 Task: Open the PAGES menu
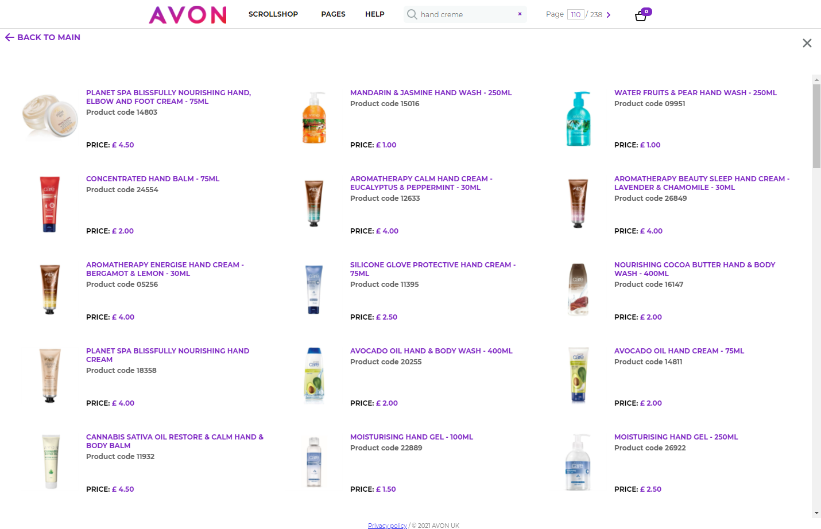333,14
